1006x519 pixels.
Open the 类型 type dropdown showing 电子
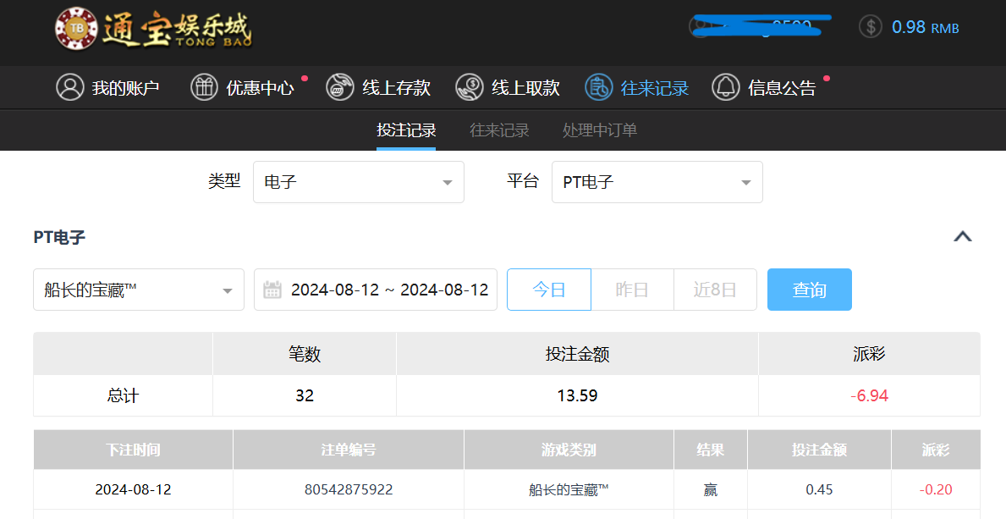[358, 182]
